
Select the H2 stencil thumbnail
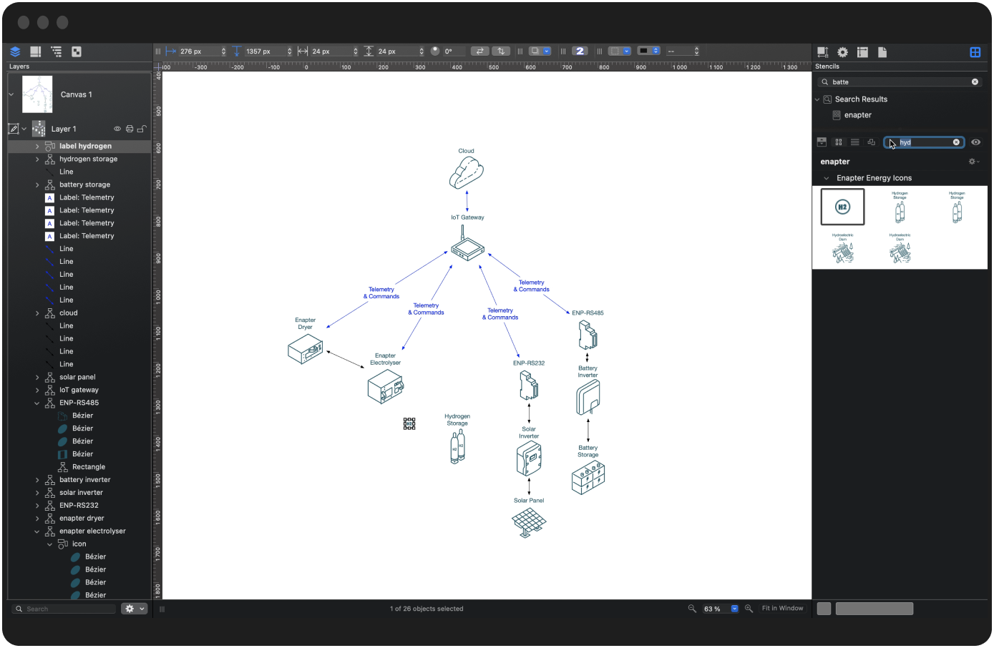[842, 207]
